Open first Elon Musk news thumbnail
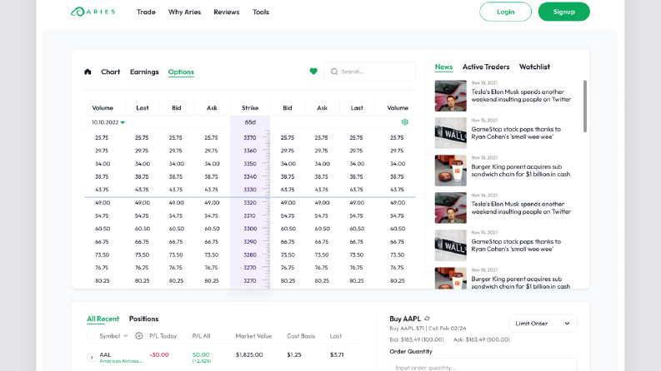The width and height of the screenshot is (661, 371). (x=451, y=96)
